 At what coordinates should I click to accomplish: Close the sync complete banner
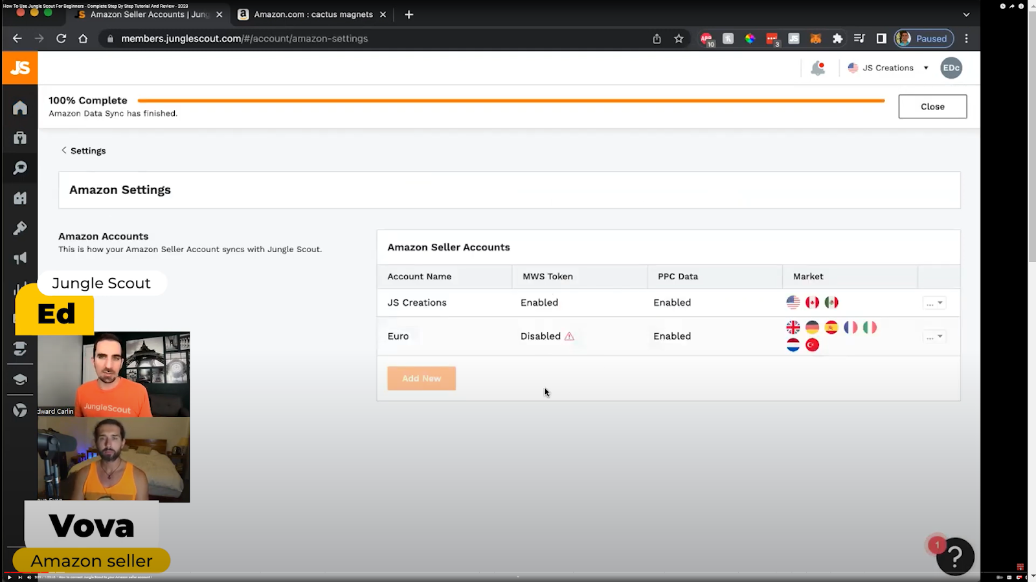click(932, 107)
